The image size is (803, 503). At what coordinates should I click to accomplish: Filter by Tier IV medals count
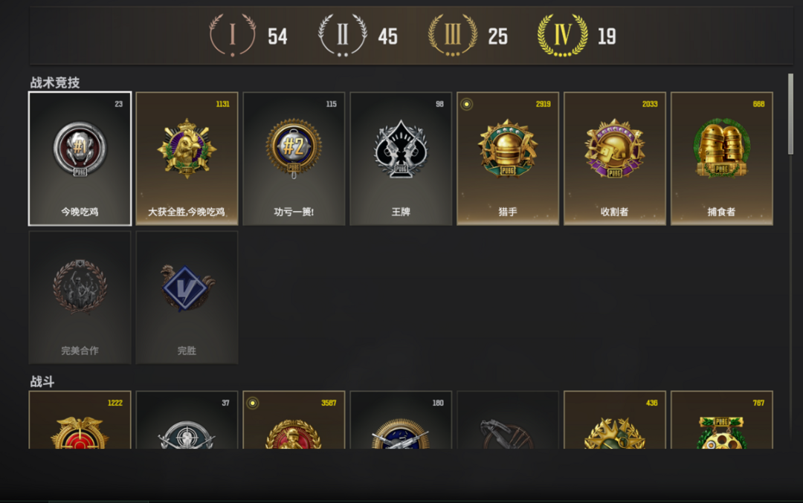pos(577,36)
